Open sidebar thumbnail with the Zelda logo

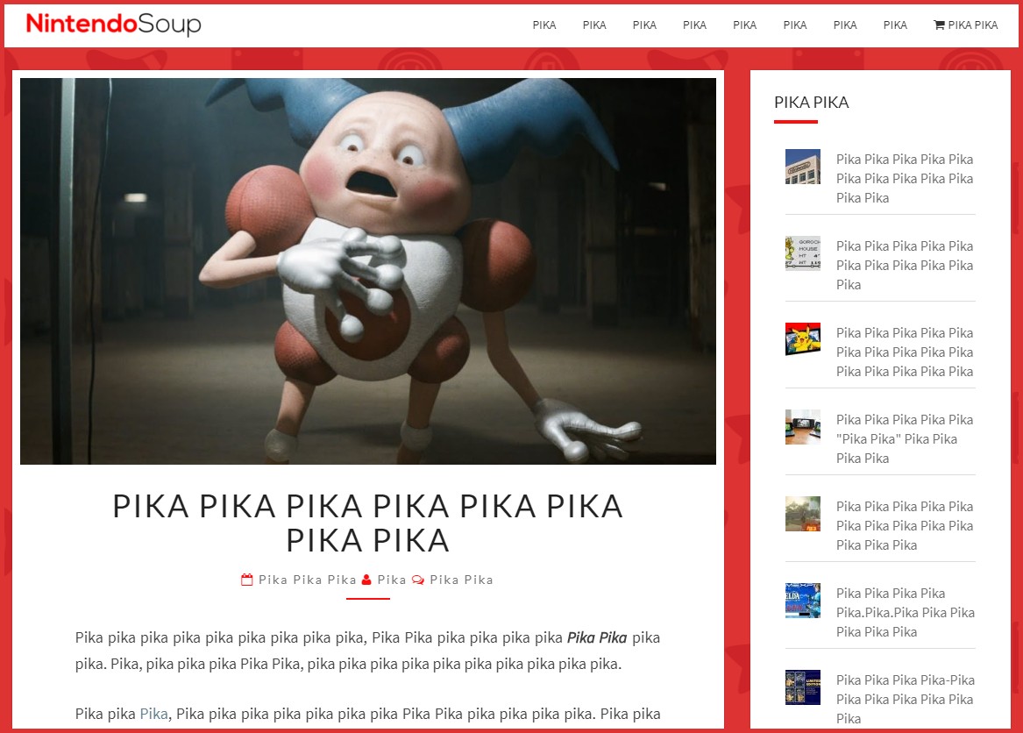tap(802, 601)
